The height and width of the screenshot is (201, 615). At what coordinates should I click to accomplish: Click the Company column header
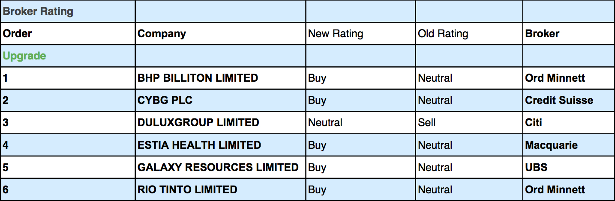pos(162,34)
